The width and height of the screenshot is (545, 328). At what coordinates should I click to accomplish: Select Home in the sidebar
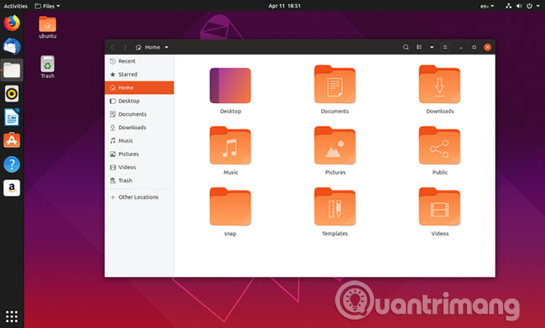[139, 87]
